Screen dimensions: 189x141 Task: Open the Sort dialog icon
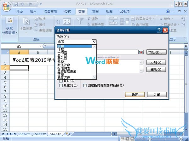67,21
